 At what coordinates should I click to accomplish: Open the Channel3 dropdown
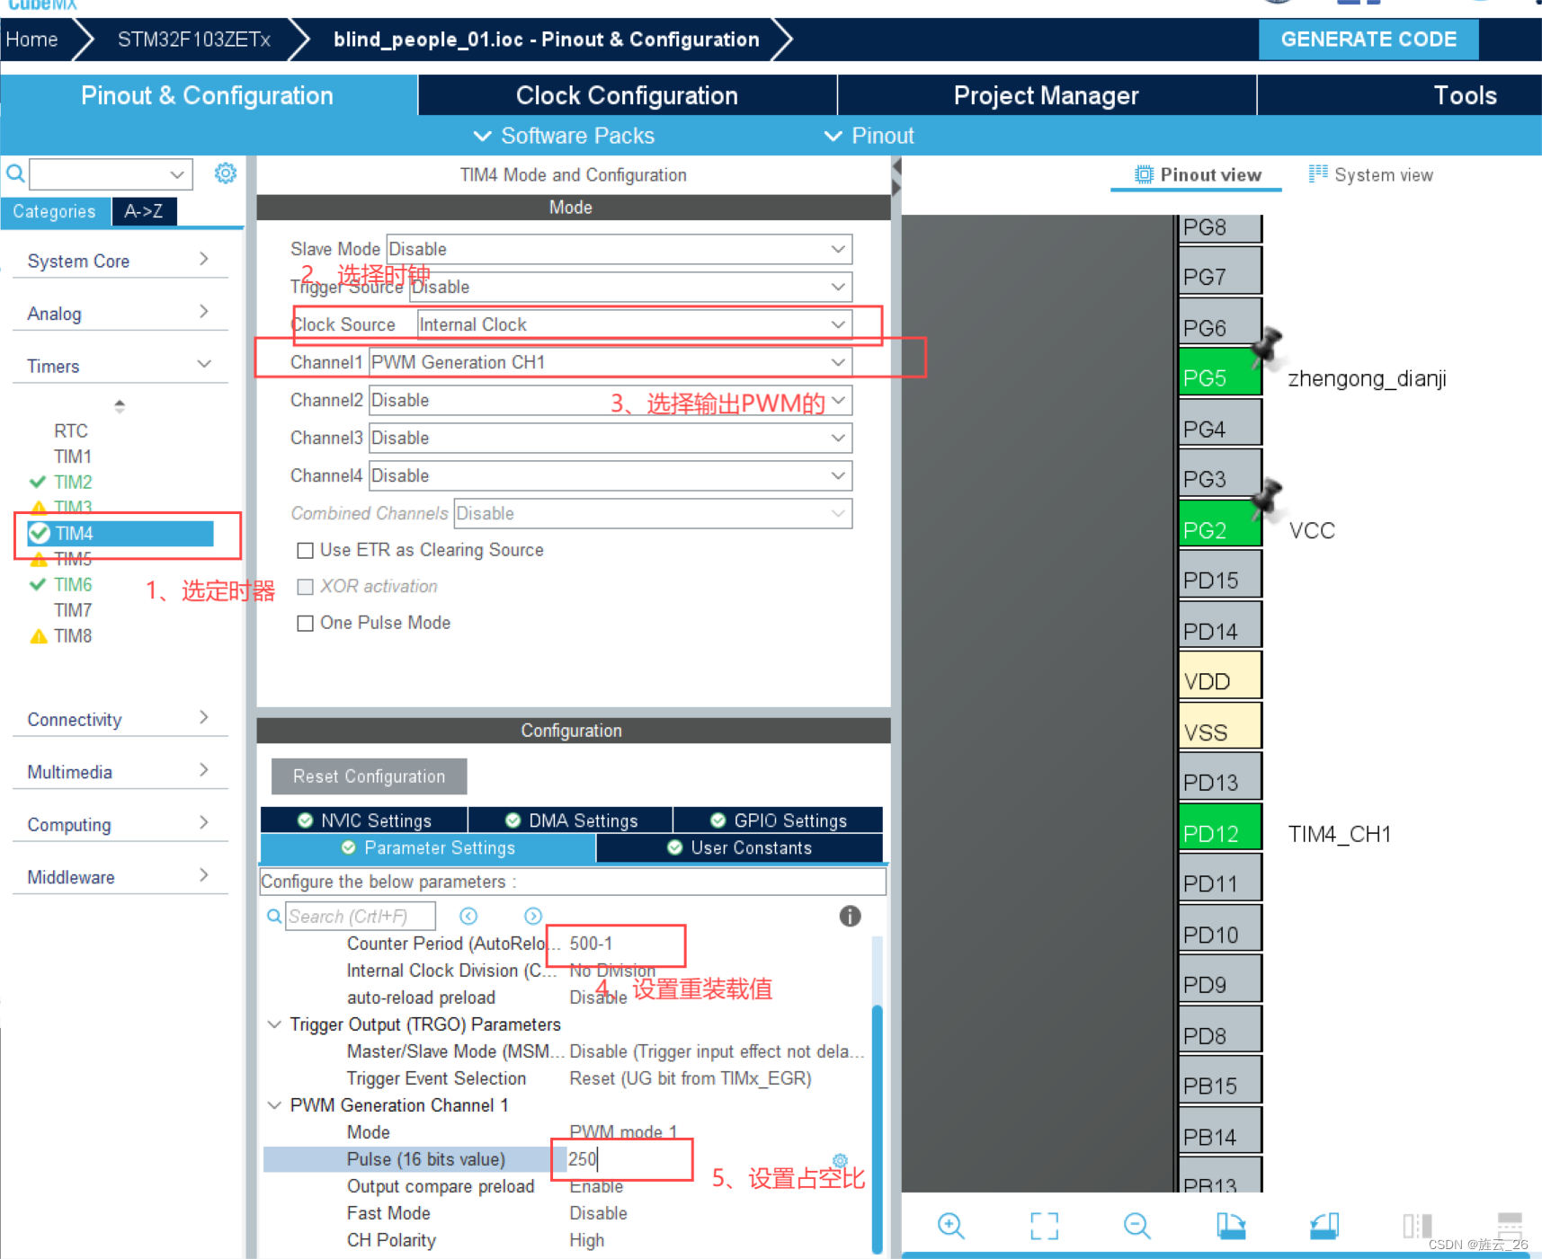click(x=611, y=438)
